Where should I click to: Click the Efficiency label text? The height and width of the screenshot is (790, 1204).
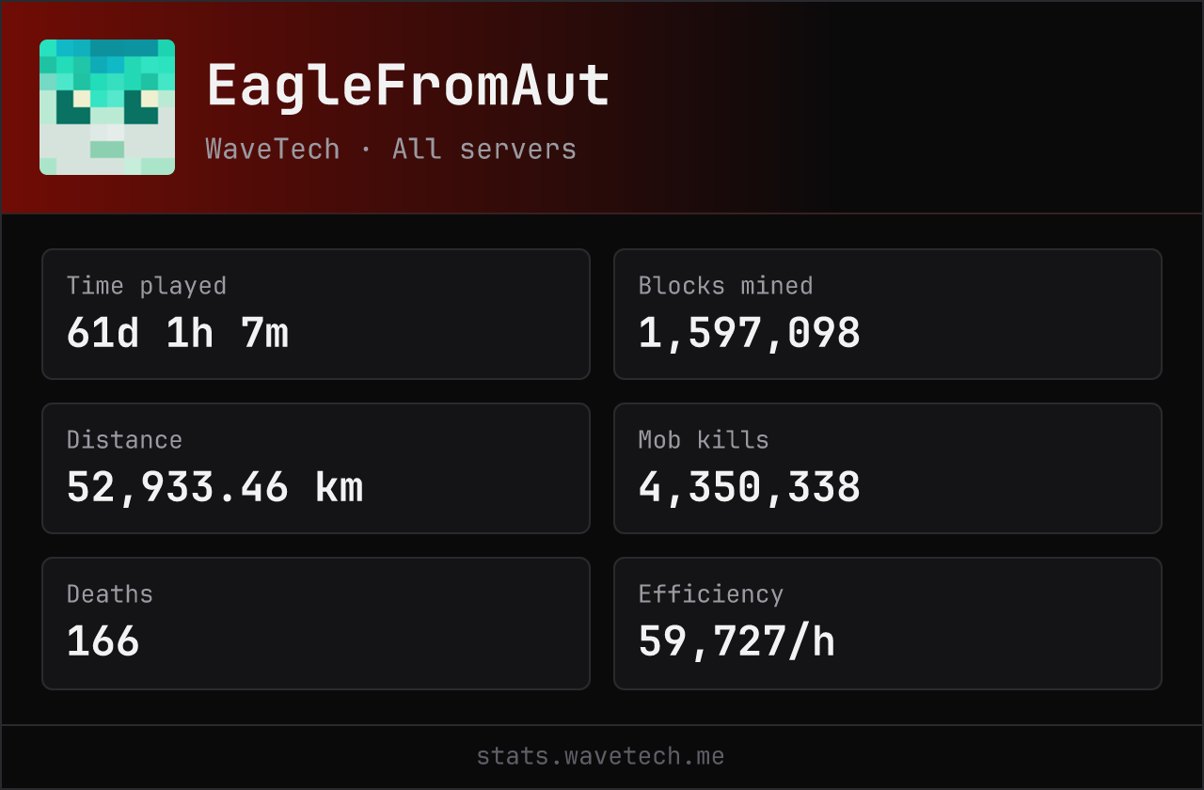[711, 594]
